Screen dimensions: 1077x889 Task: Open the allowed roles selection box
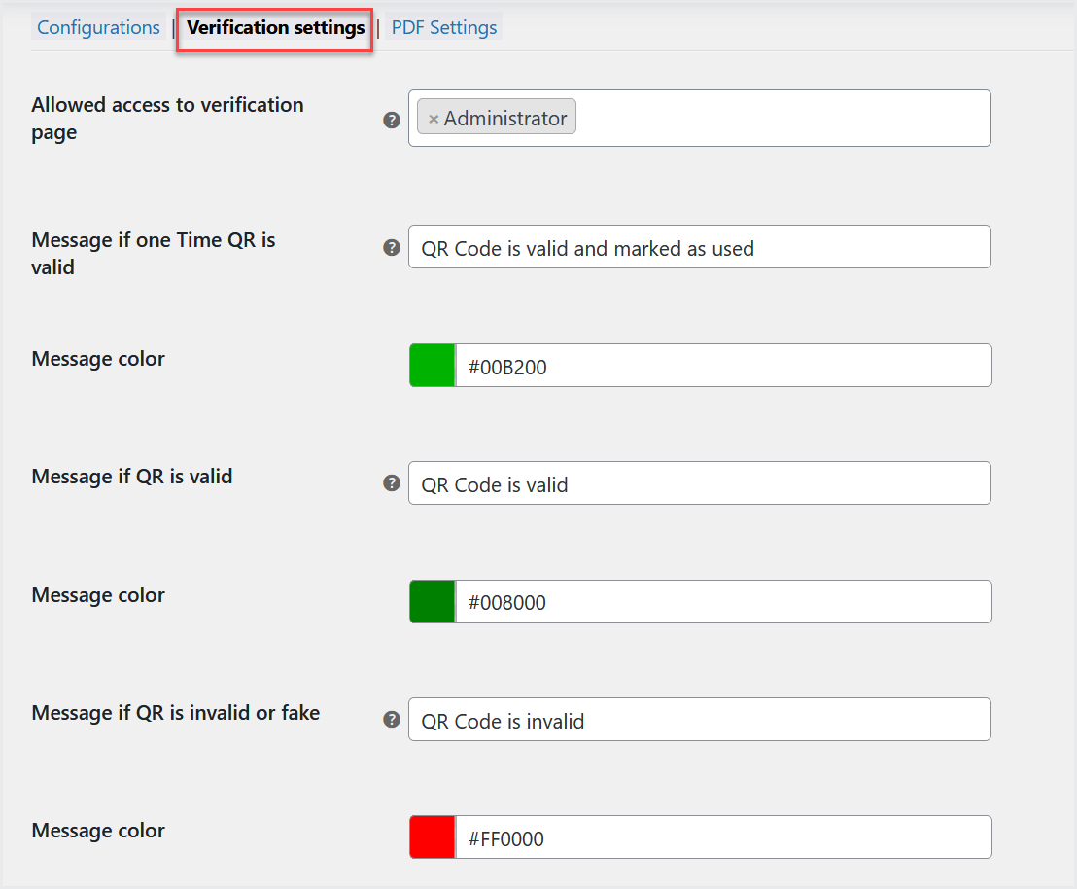coord(699,119)
